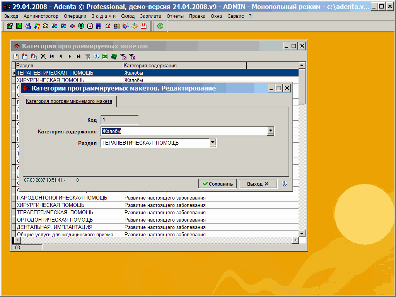Click the green dollar sign toolbar icon
Image resolution: width=396 pixels, height=297 pixels.
(81, 26)
